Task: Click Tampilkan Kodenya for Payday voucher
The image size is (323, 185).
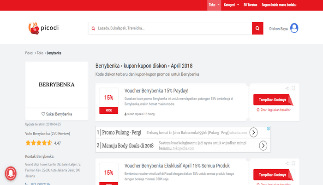Action: 273,100
